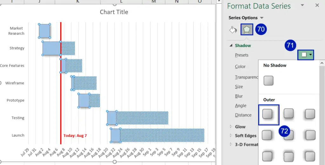Select middle-row left Outer shadow preset
325x165 pixels.
[268, 135]
